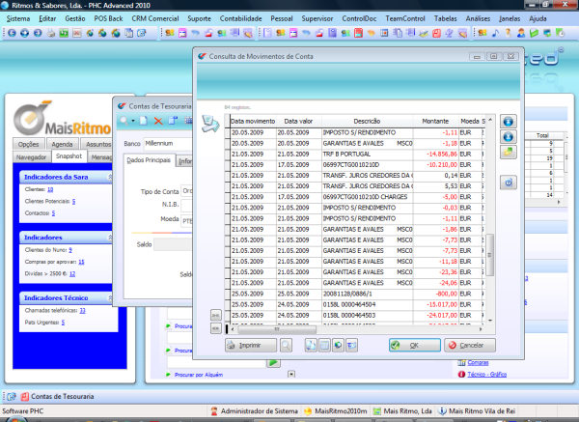Click Mais Ritmo Vila de Rei status entry
This screenshot has height=422, width=579.
(x=477, y=411)
